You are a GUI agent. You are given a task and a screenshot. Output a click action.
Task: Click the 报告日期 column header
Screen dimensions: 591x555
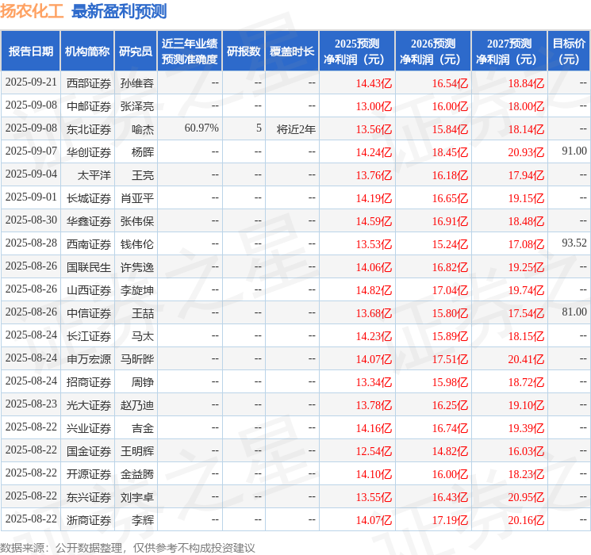click(30, 52)
